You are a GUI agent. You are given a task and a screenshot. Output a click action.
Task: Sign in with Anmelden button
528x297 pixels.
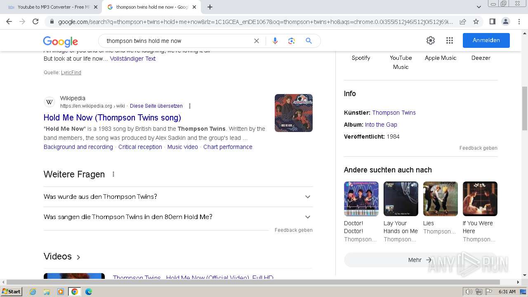coord(486,40)
